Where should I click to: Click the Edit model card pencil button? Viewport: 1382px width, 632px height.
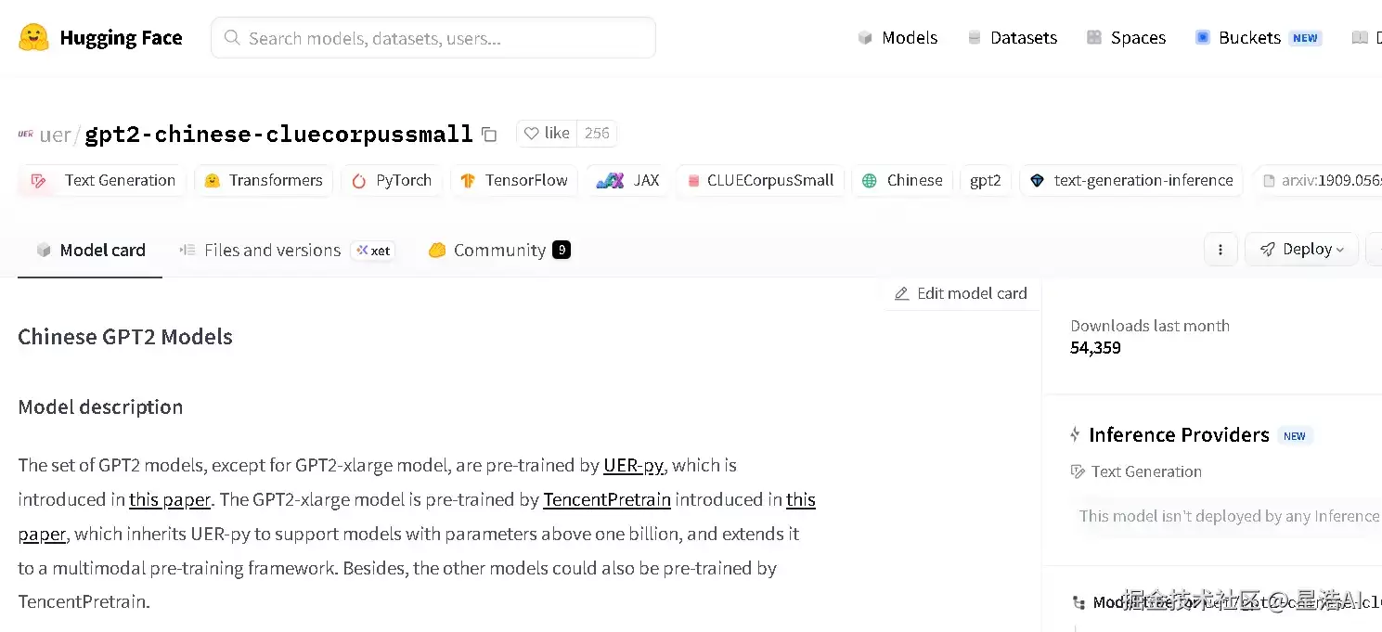[961, 293]
